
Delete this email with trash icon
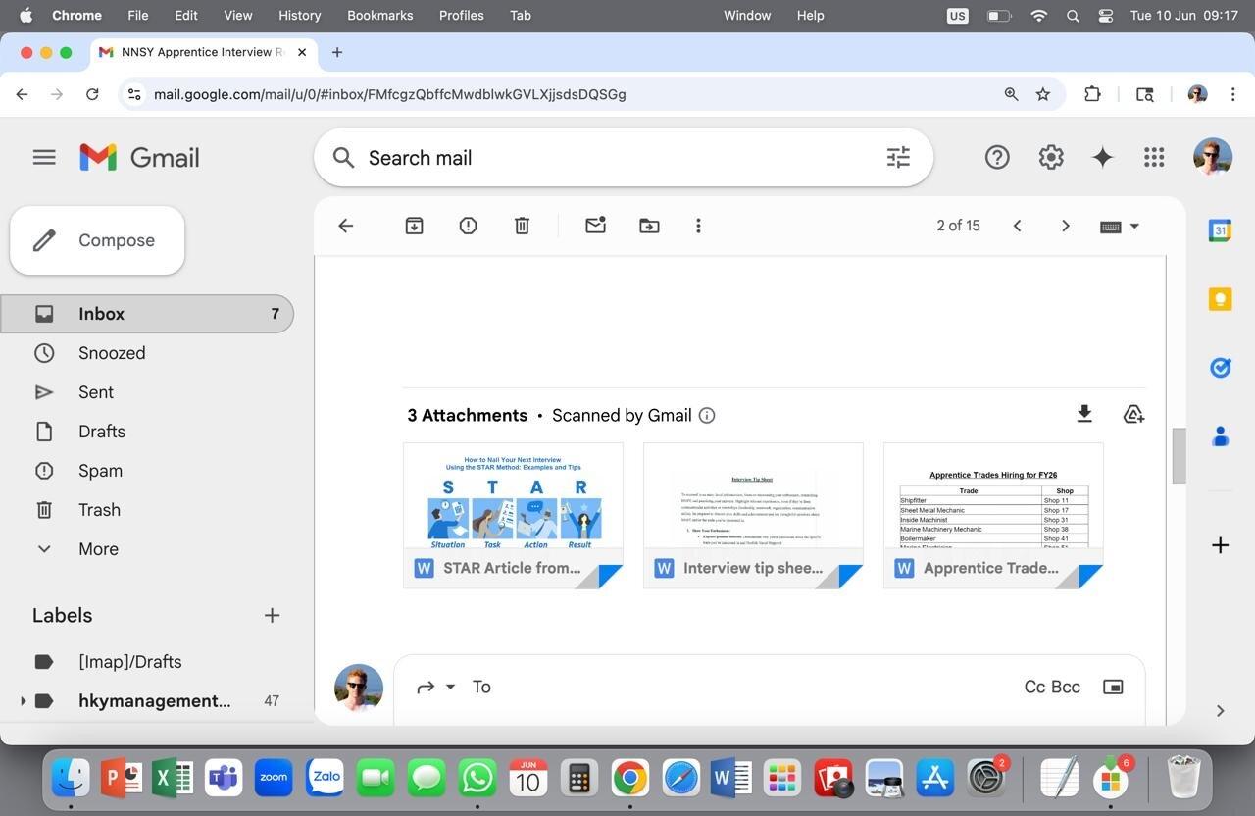[522, 226]
